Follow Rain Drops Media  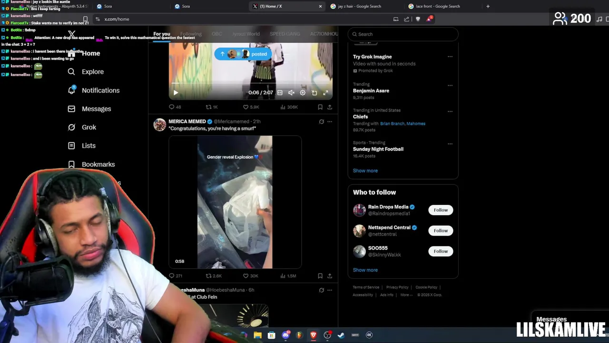(x=441, y=210)
